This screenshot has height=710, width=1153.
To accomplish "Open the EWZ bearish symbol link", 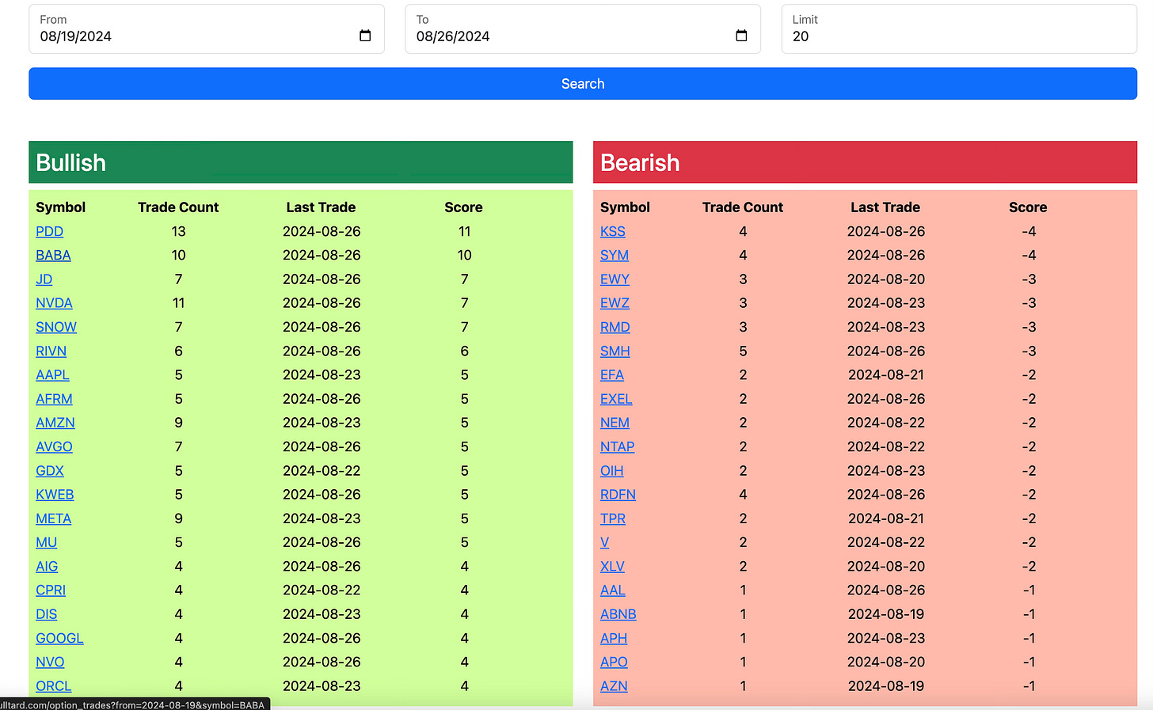I will [x=615, y=303].
